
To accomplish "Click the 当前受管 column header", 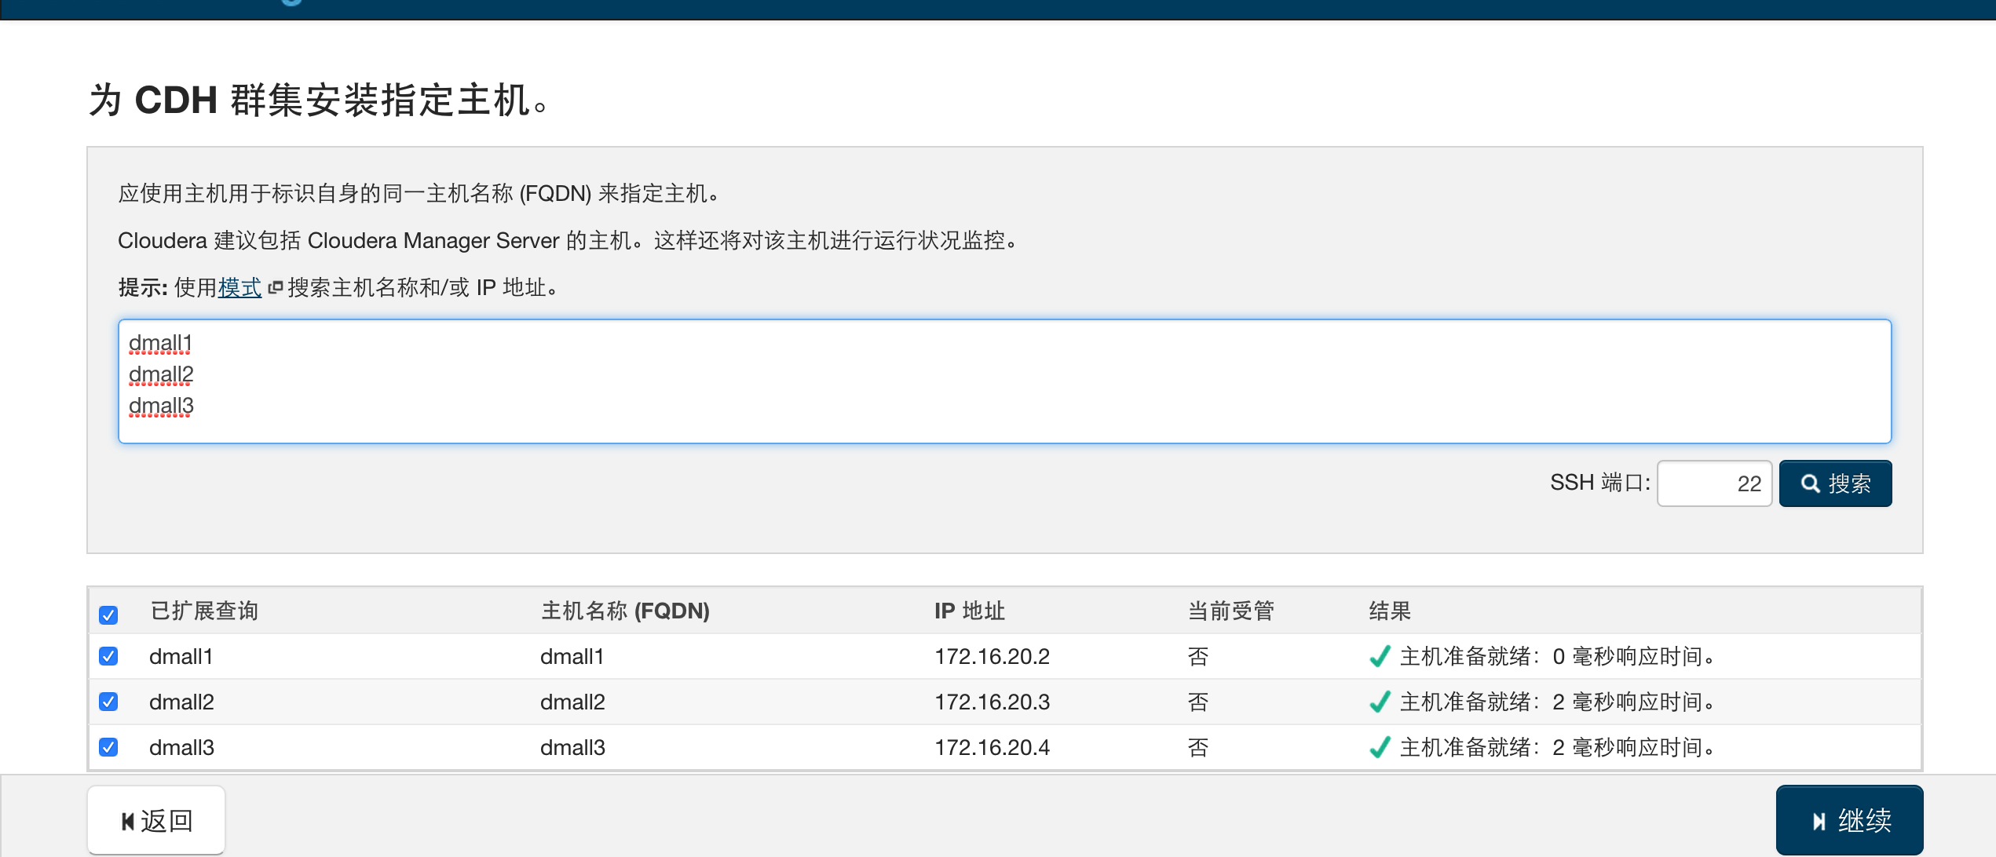I will (x=1231, y=611).
